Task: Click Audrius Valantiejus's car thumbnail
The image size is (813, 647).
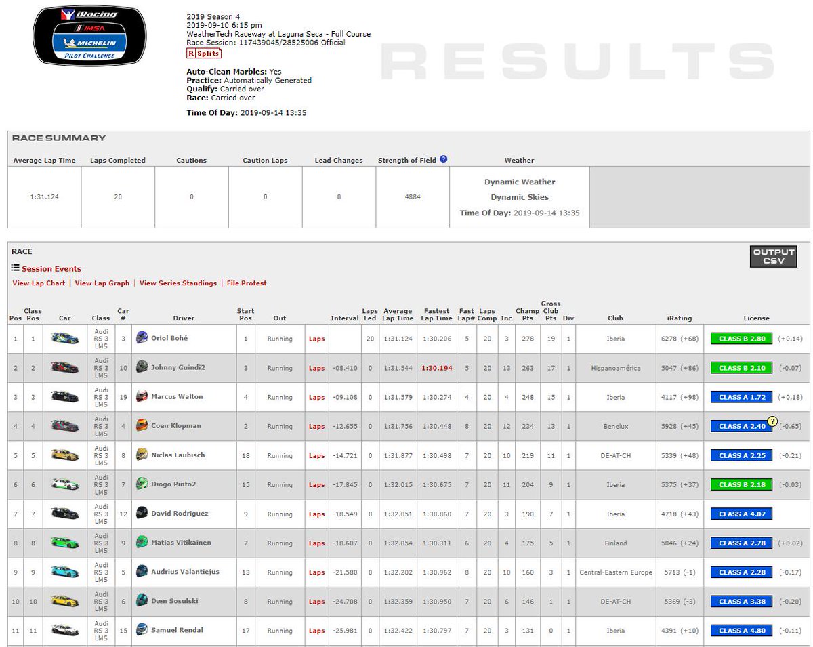Action: point(65,571)
